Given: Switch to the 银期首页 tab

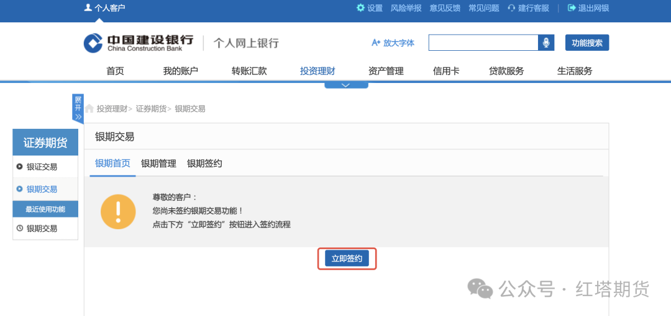Looking at the screenshot, I should 112,164.
